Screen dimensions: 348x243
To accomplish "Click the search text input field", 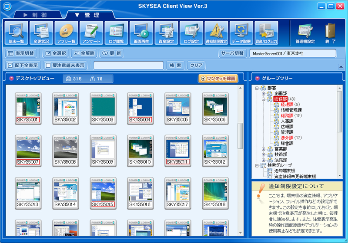I will click(x=128, y=65).
